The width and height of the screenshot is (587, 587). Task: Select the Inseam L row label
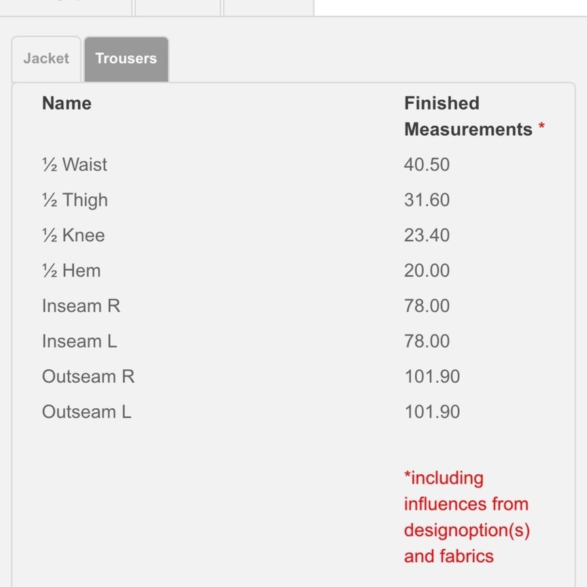pyautogui.click(x=80, y=341)
